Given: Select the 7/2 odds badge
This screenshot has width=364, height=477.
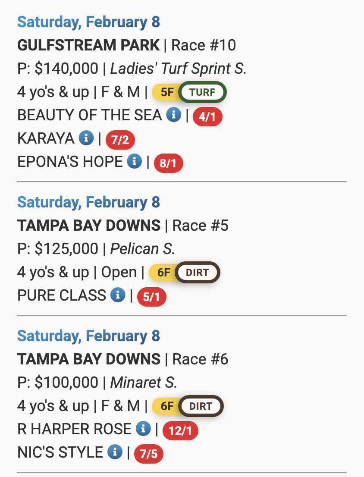Looking at the screenshot, I should click(x=120, y=141).
